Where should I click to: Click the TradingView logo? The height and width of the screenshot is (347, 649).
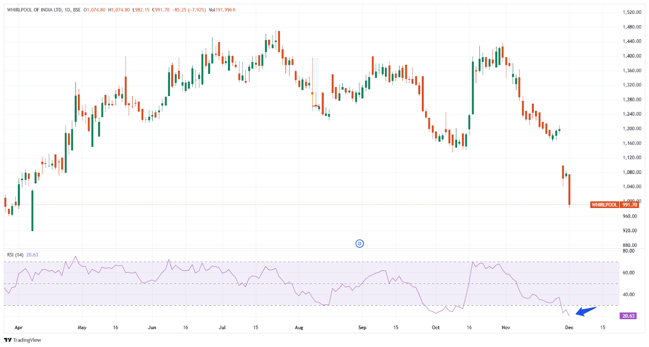pyautogui.click(x=23, y=340)
